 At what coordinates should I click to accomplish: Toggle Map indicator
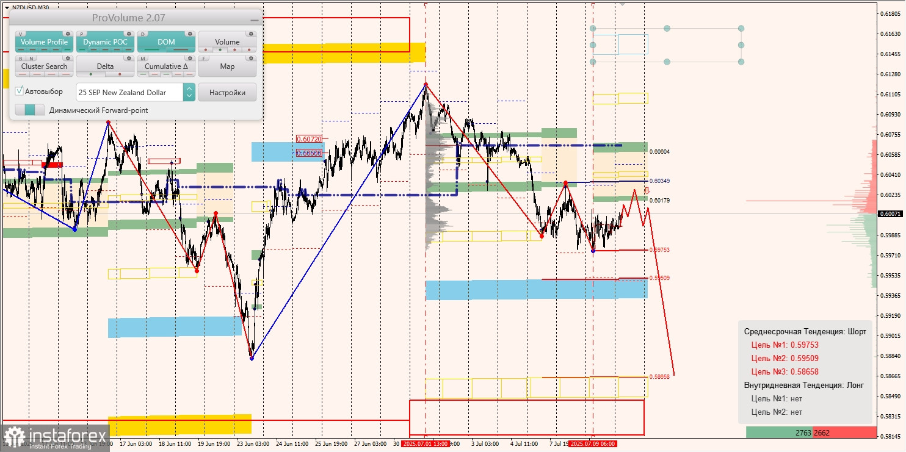tap(227, 66)
